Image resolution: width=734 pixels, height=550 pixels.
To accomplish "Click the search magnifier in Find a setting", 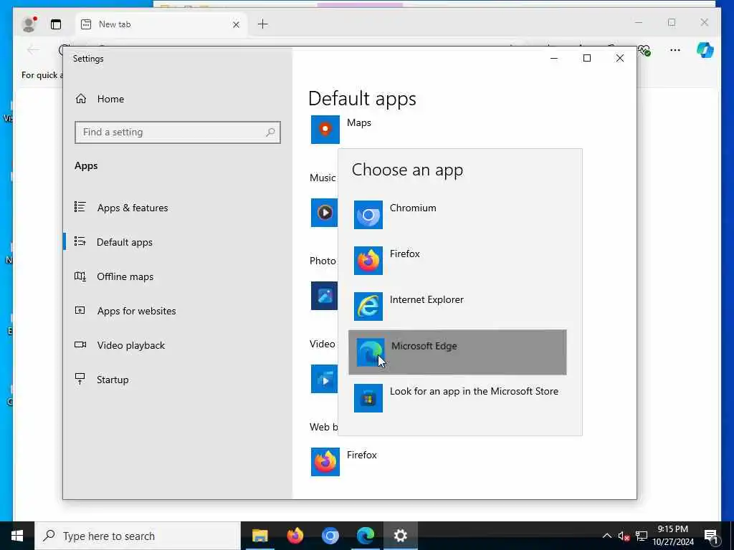I will [270, 132].
